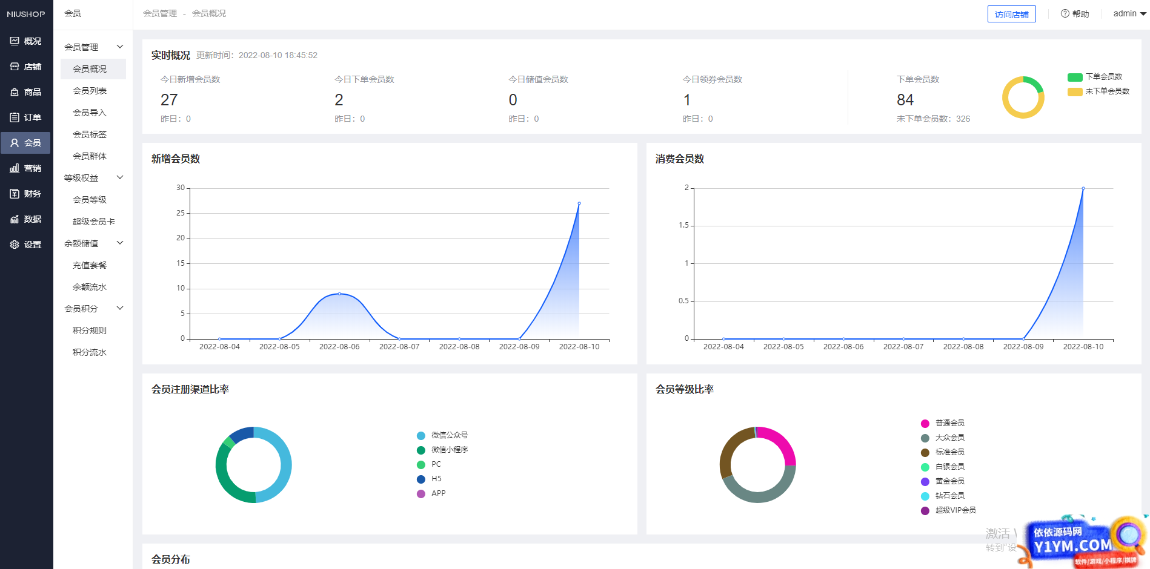
Task: Click the 访问店铺 button
Action: [x=1011, y=14]
